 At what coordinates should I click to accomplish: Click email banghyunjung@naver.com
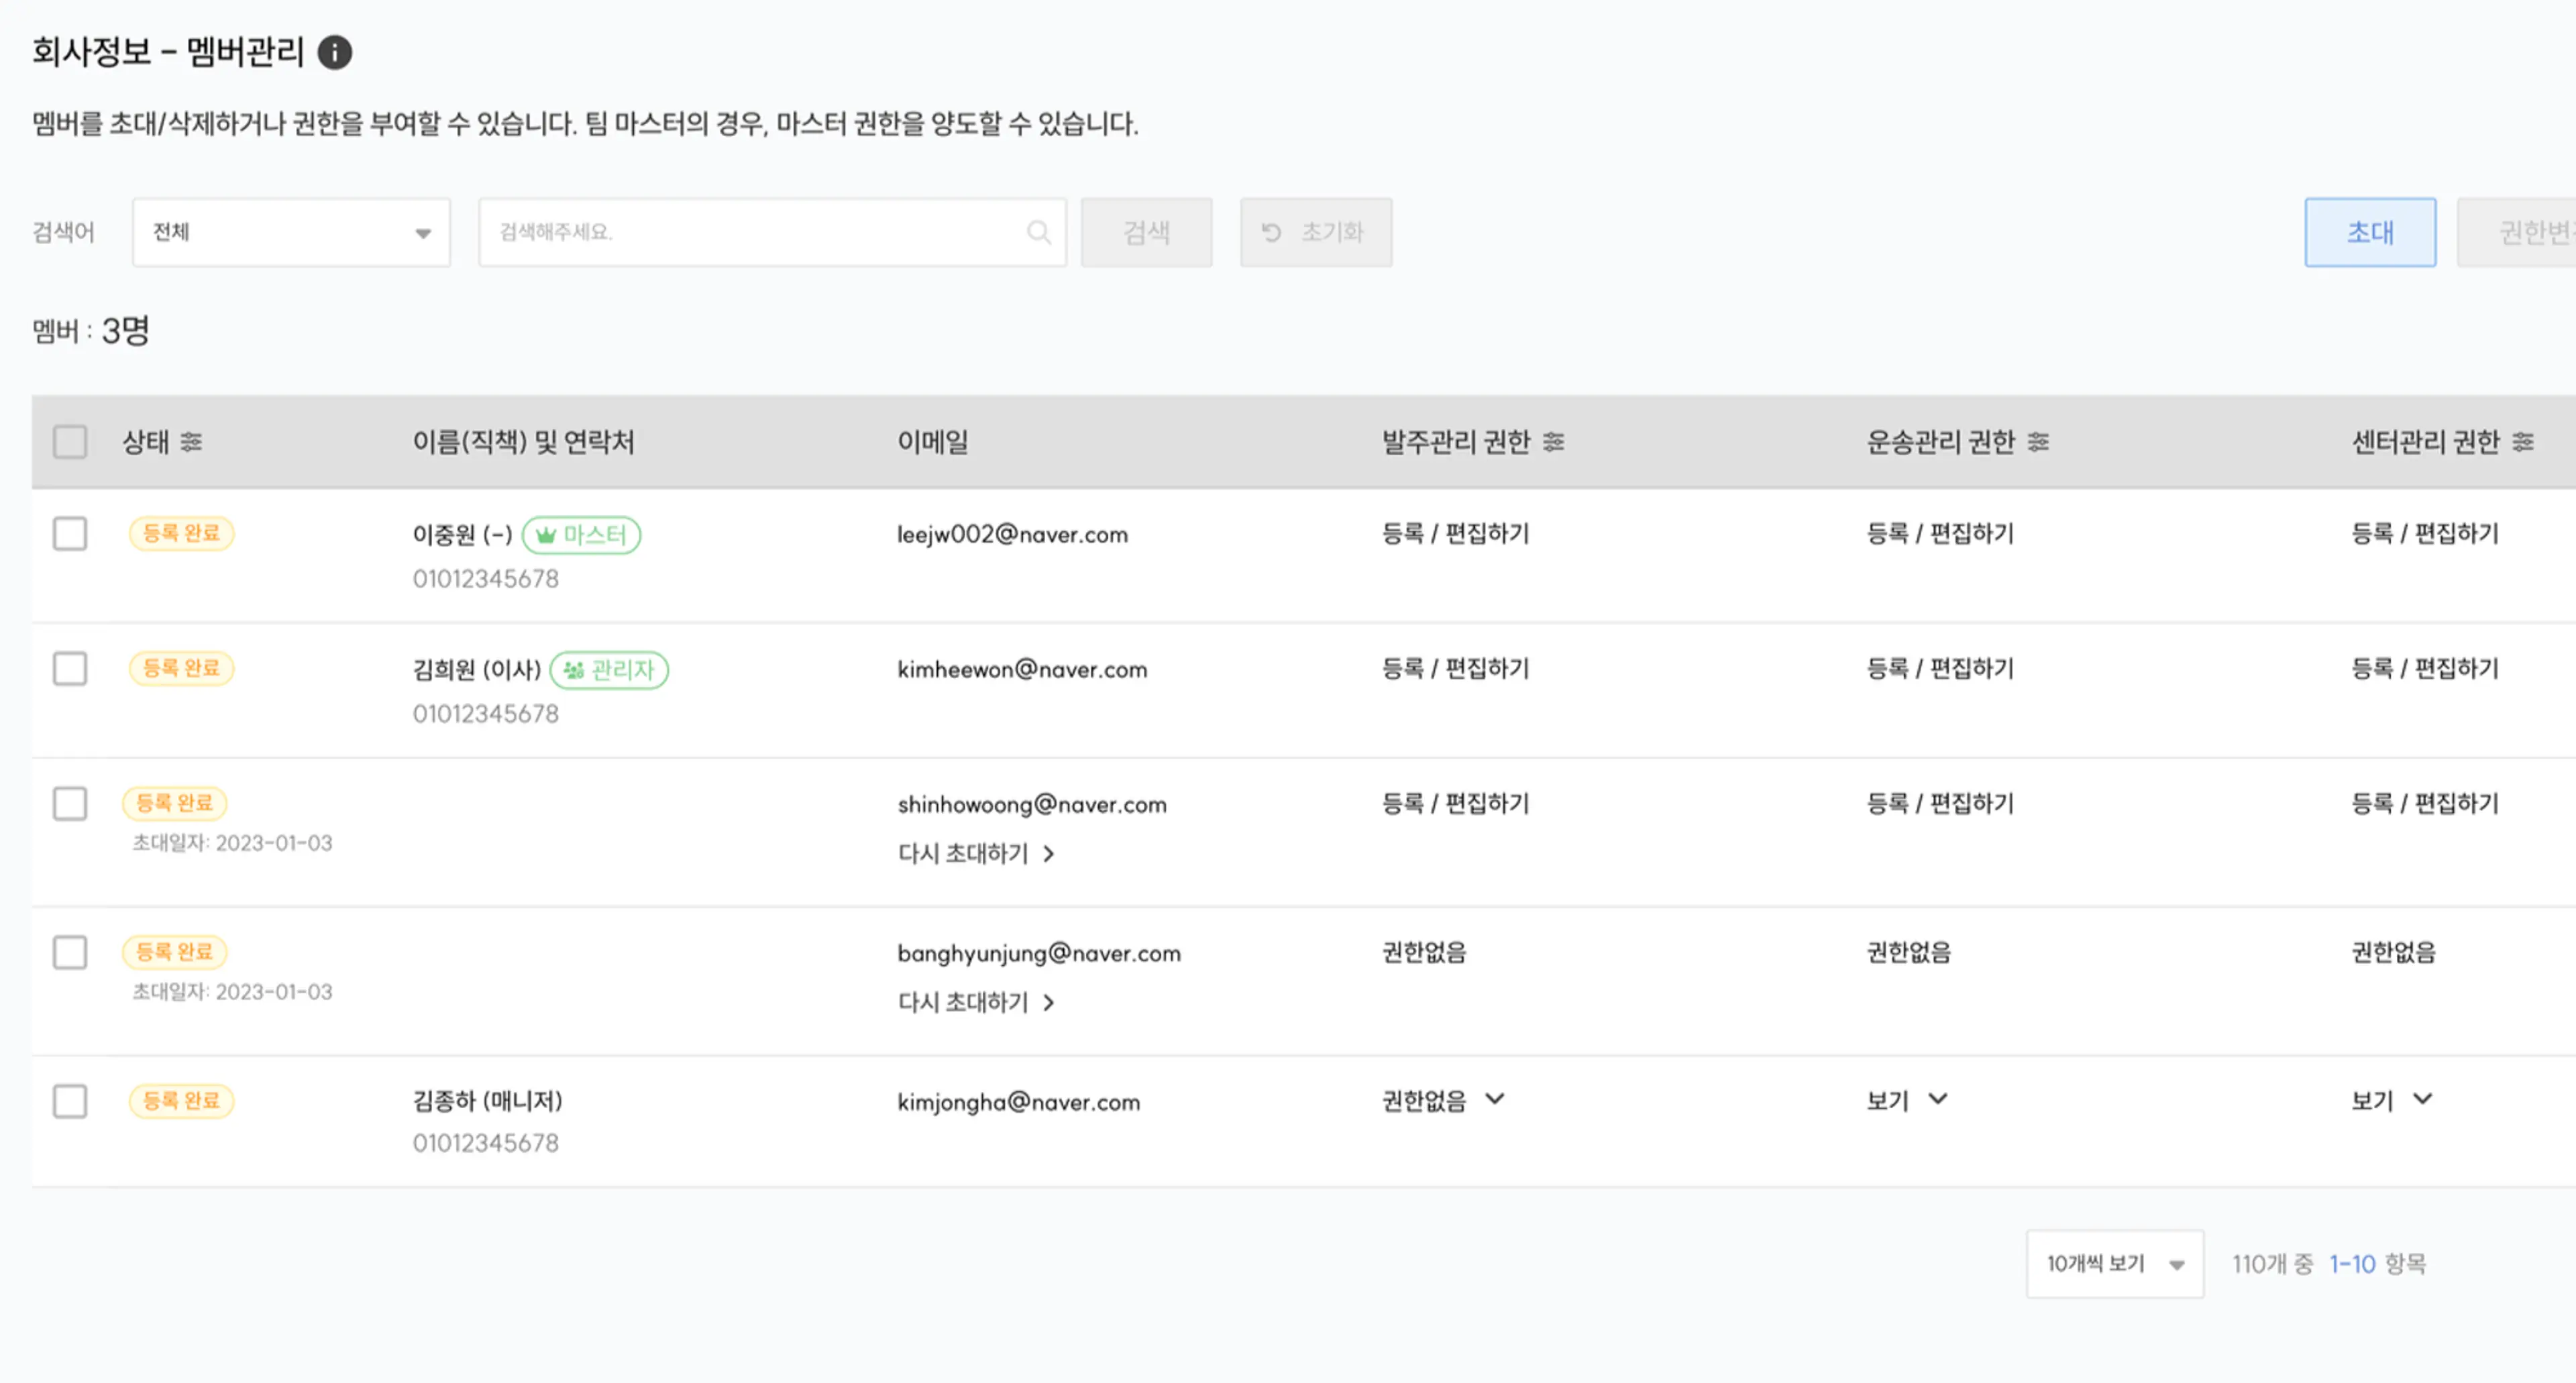[x=1039, y=954]
